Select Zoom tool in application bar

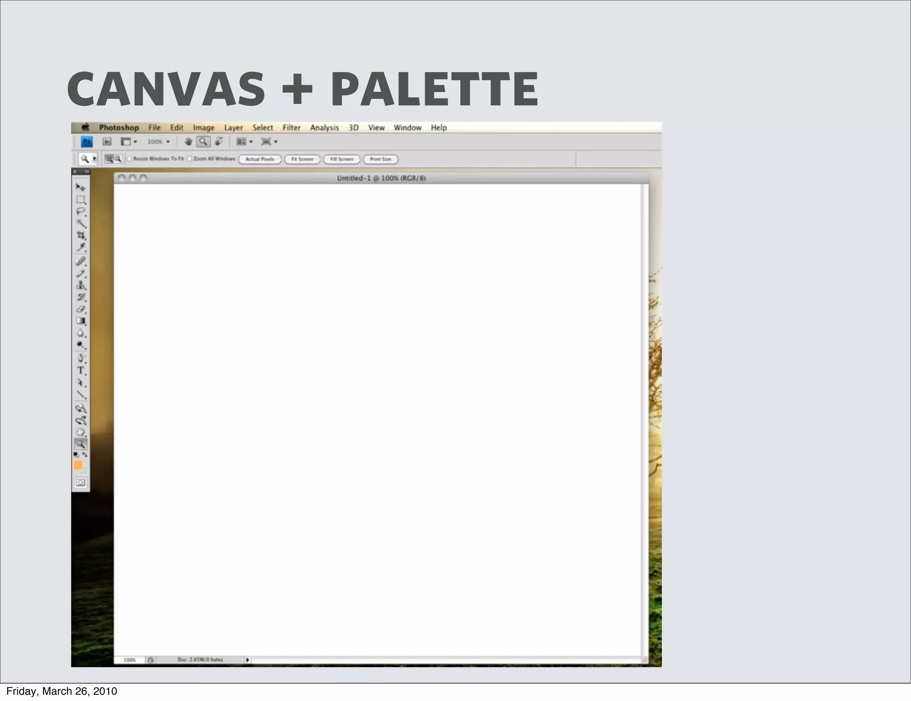(203, 142)
